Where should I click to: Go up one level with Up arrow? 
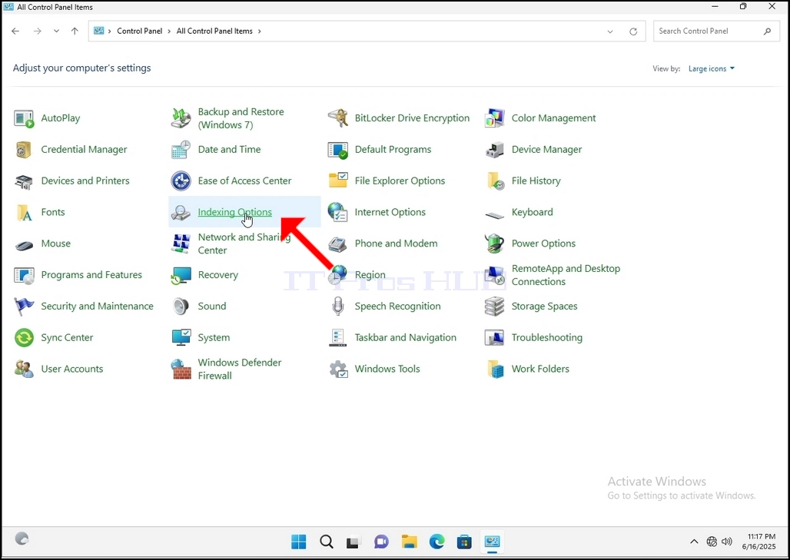click(75, 31)
